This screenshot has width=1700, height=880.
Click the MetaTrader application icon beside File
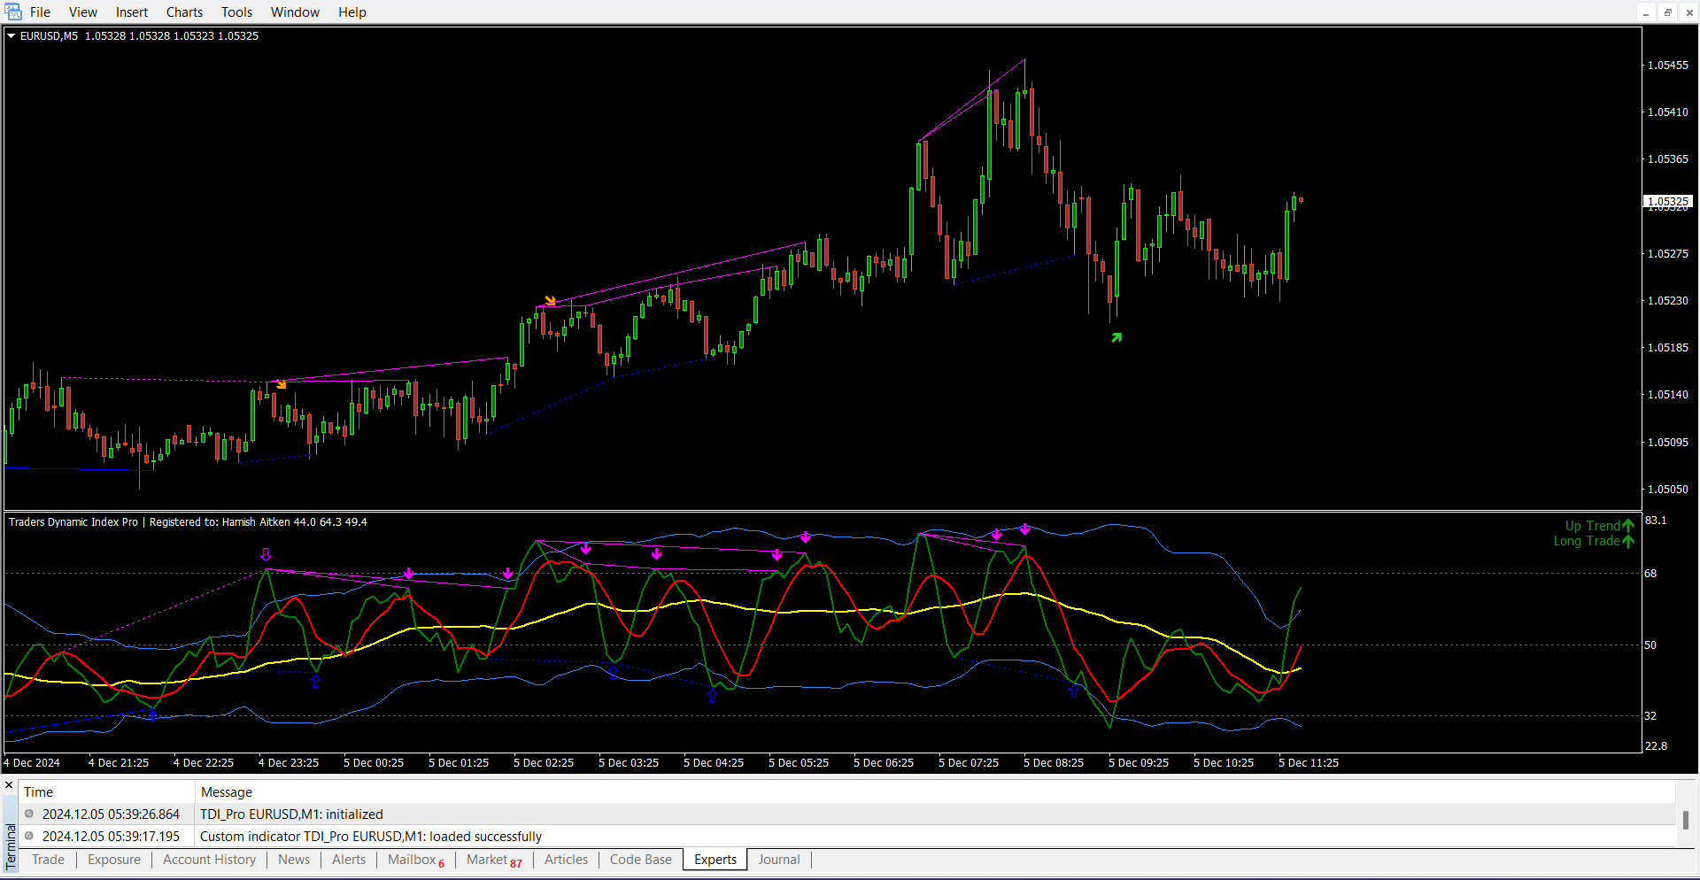pyautogui.click(x=13, y=12)
